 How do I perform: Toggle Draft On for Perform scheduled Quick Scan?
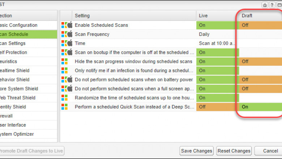coord(260,107)
